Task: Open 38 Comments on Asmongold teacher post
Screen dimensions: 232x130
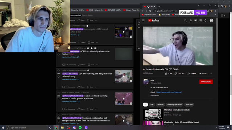Action: 69,109
